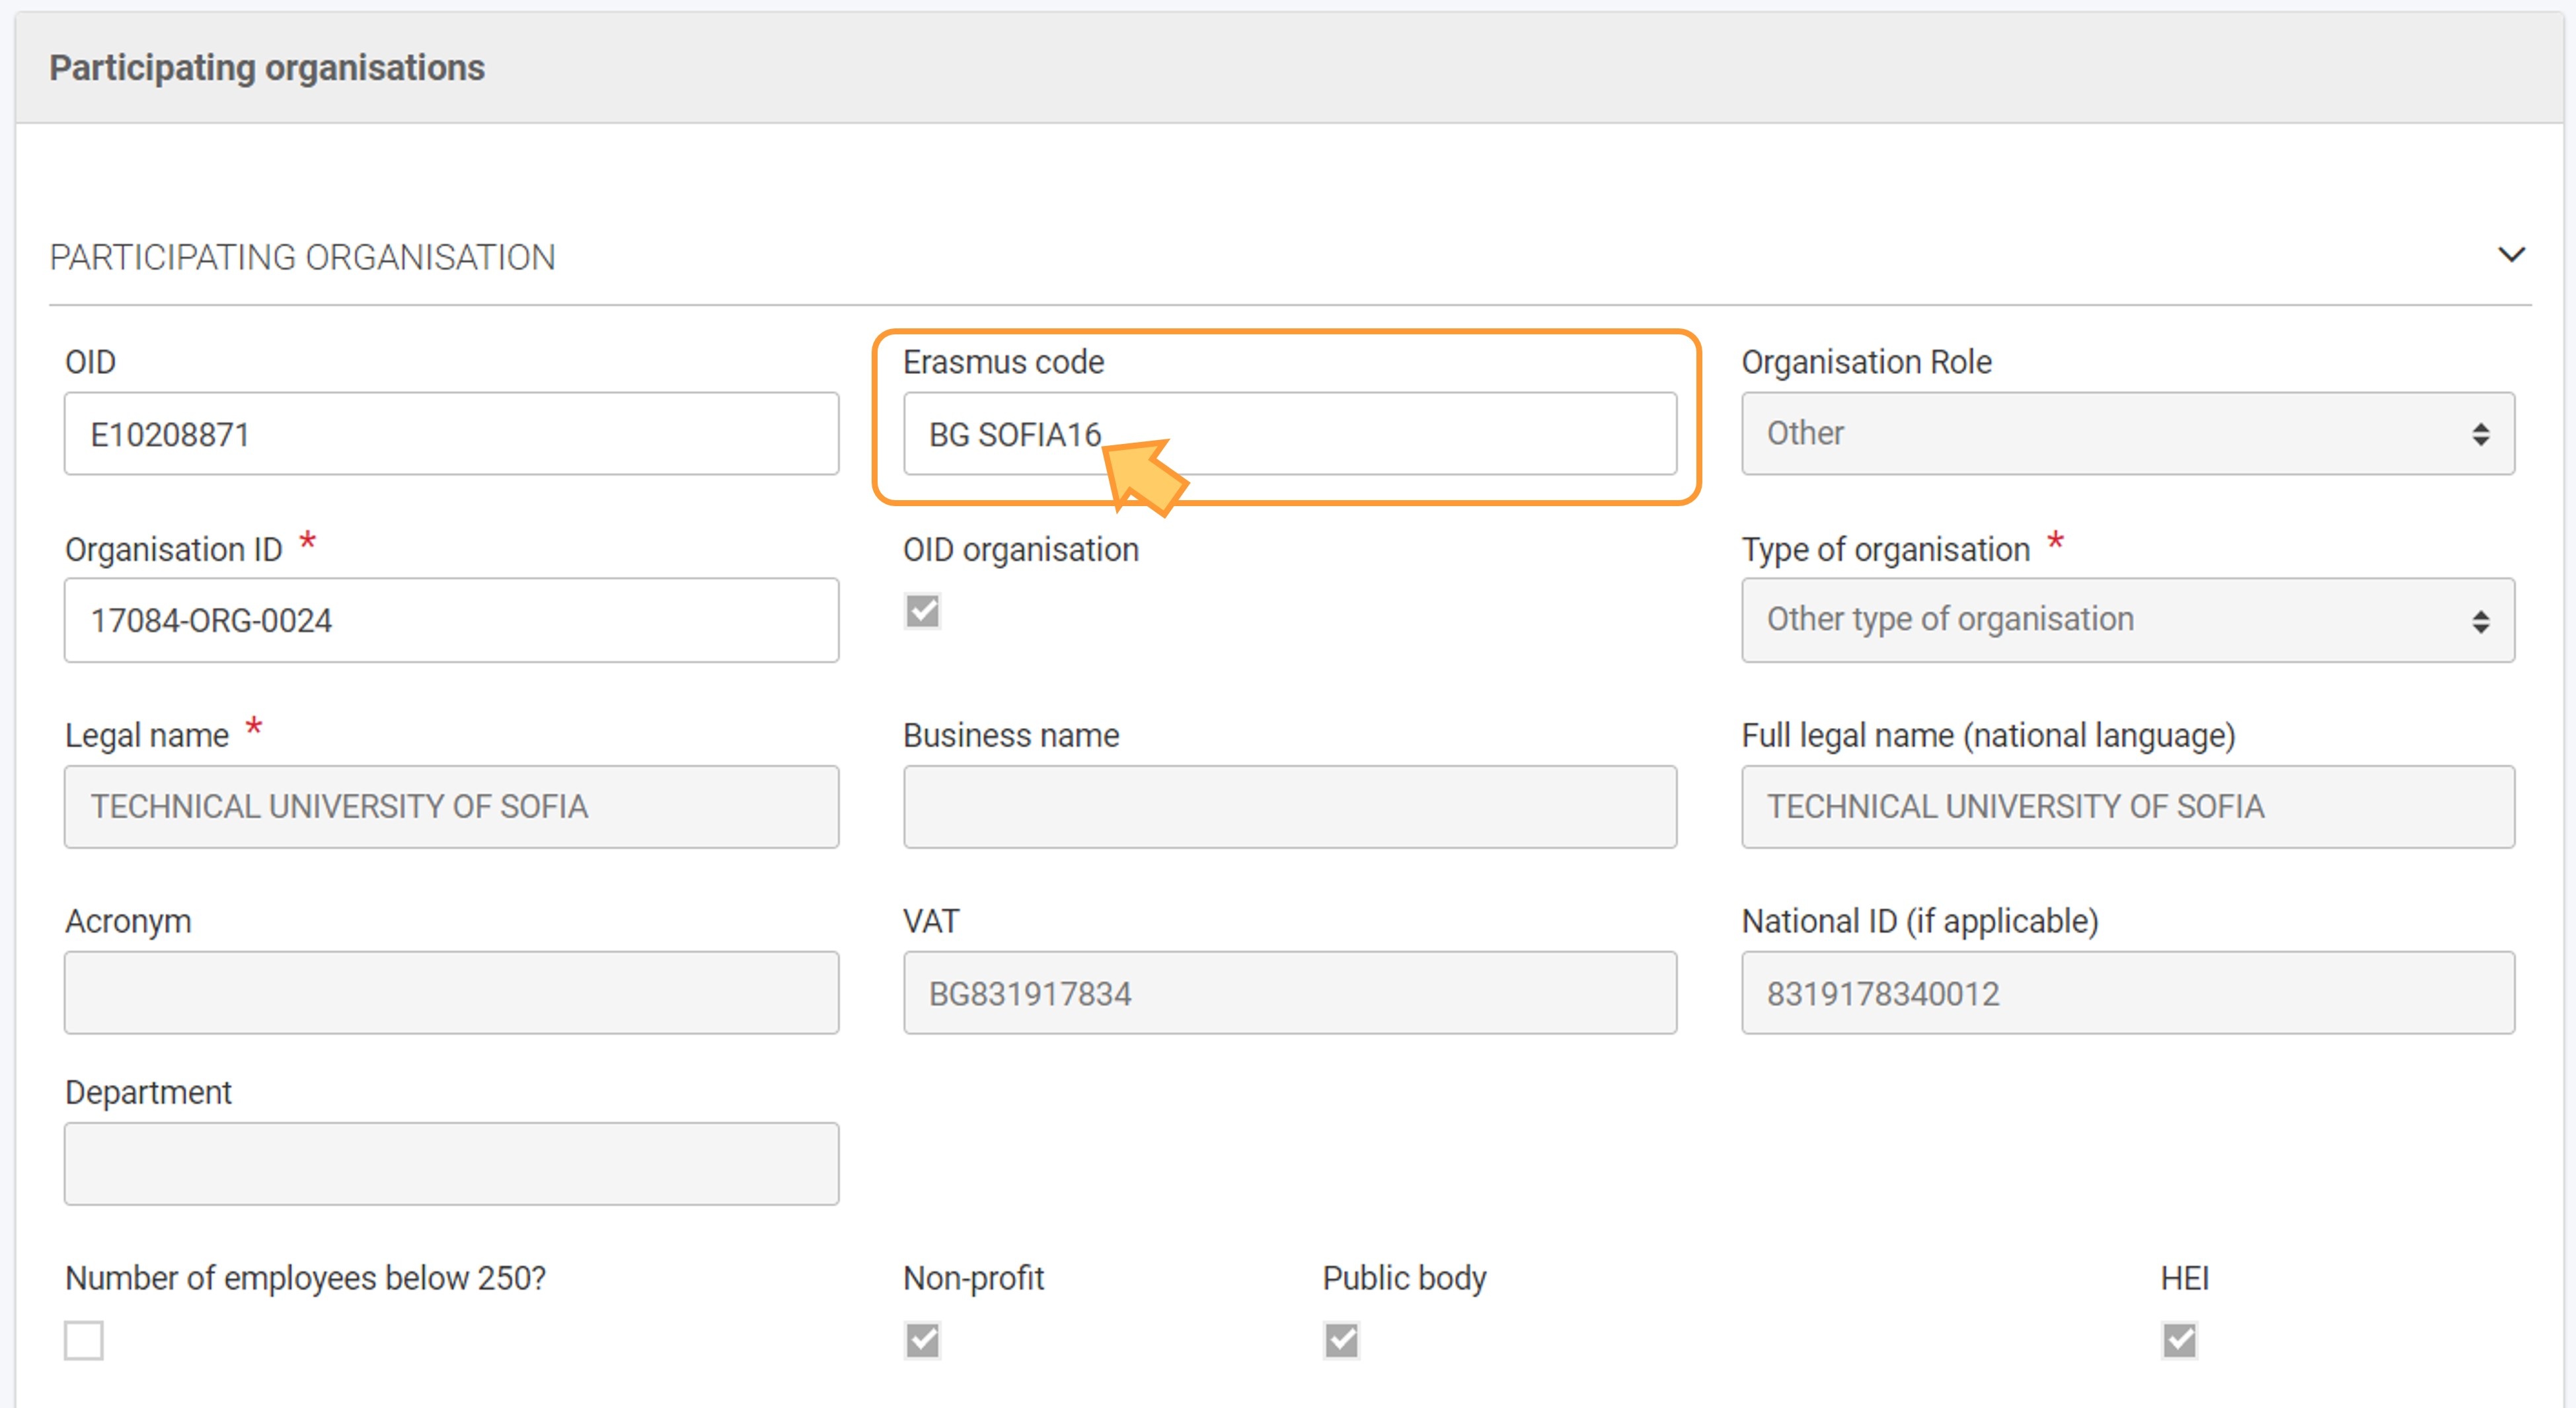
Task: Toggle the OID organisation checkbox
Action: click(922, 611)
